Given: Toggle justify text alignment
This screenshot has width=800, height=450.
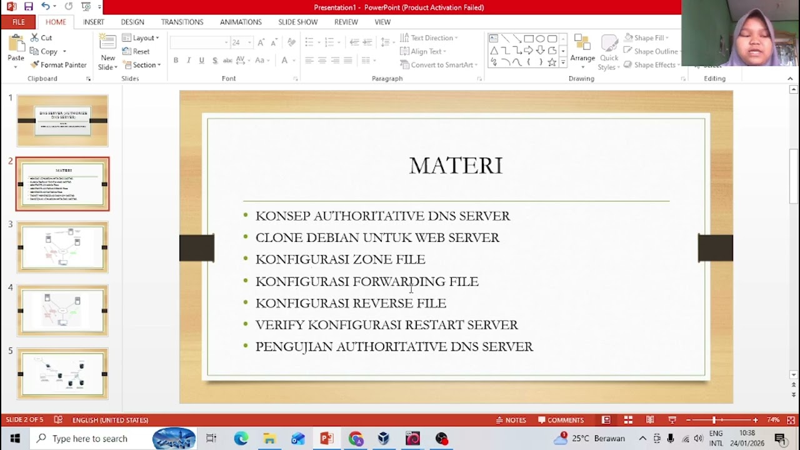Looking at the screenshot, I should pyautogui.click(x=348, y=61).
